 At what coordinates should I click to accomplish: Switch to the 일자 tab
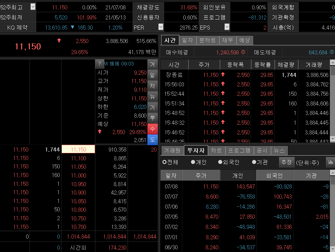coord(188,40)
